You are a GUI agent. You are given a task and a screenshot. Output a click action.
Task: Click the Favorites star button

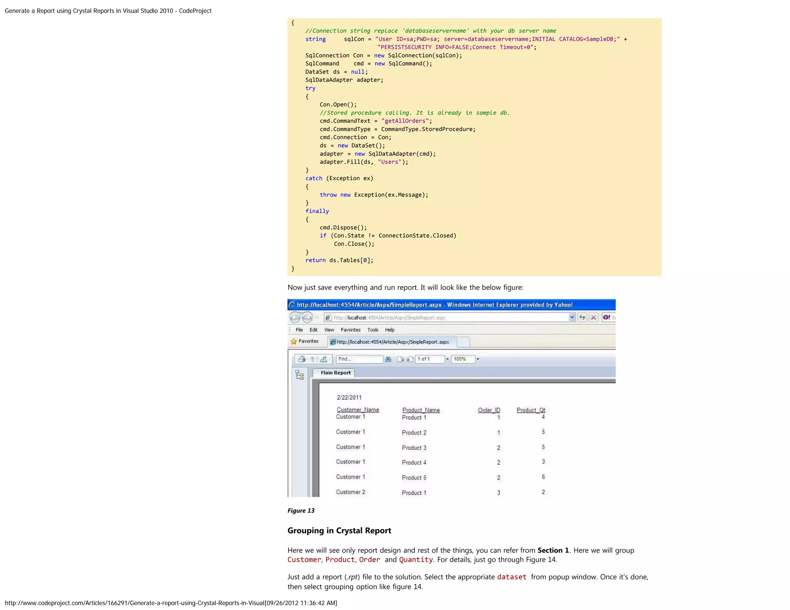pos(304,341)
